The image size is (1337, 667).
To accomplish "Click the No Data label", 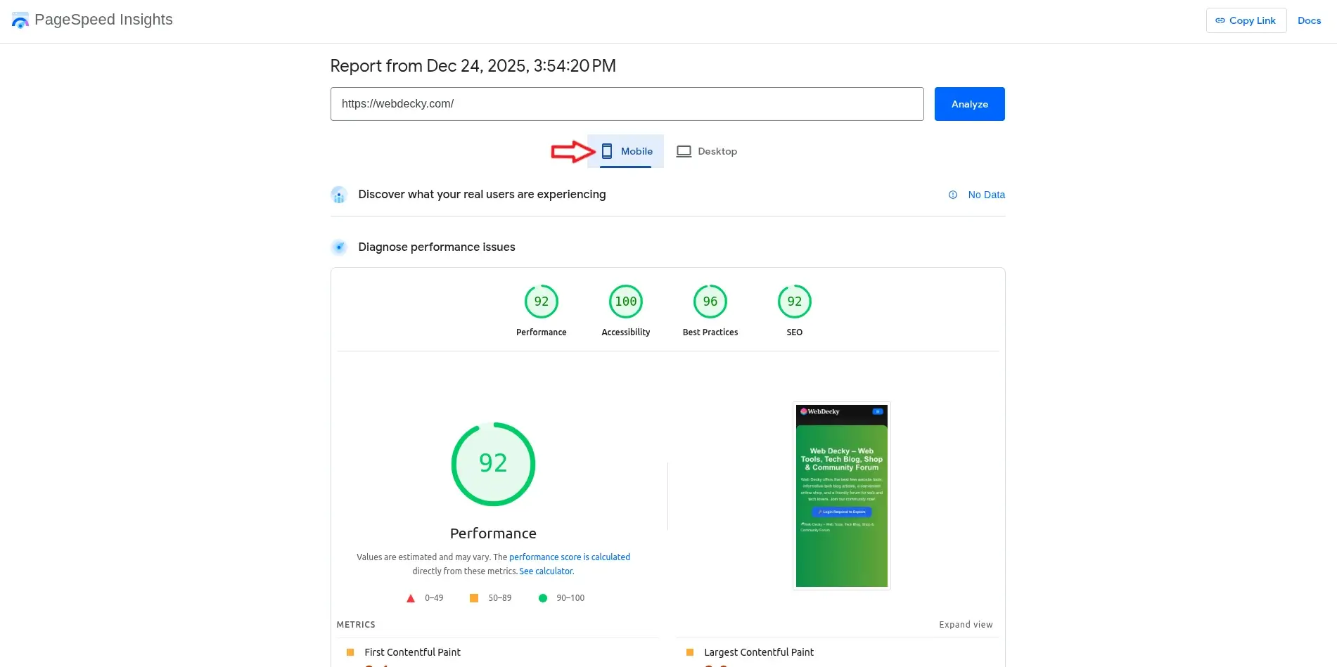I will [x=986, y=195].
